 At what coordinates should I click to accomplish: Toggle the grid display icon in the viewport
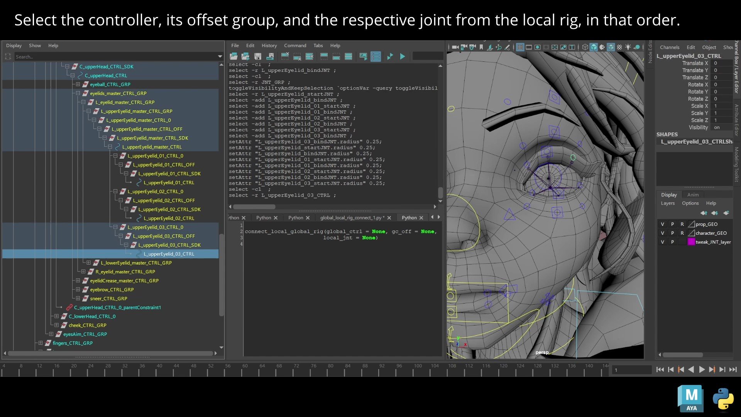(520, 47)
